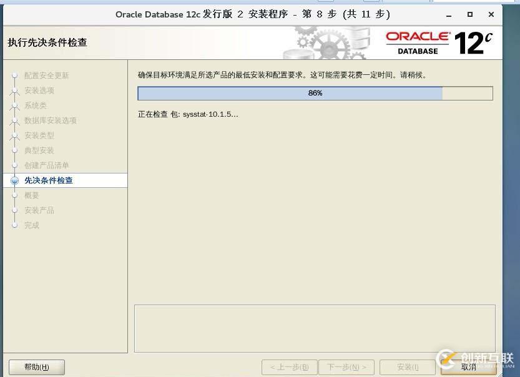Screen dimensions: 520x377
Task: Jump to the 概要 step
Action: pyautogui.click(x=31, y=195)
